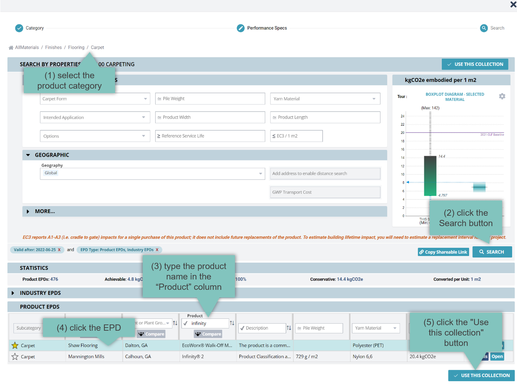Click sort arrows beside Product filter

tap(232, 323)
